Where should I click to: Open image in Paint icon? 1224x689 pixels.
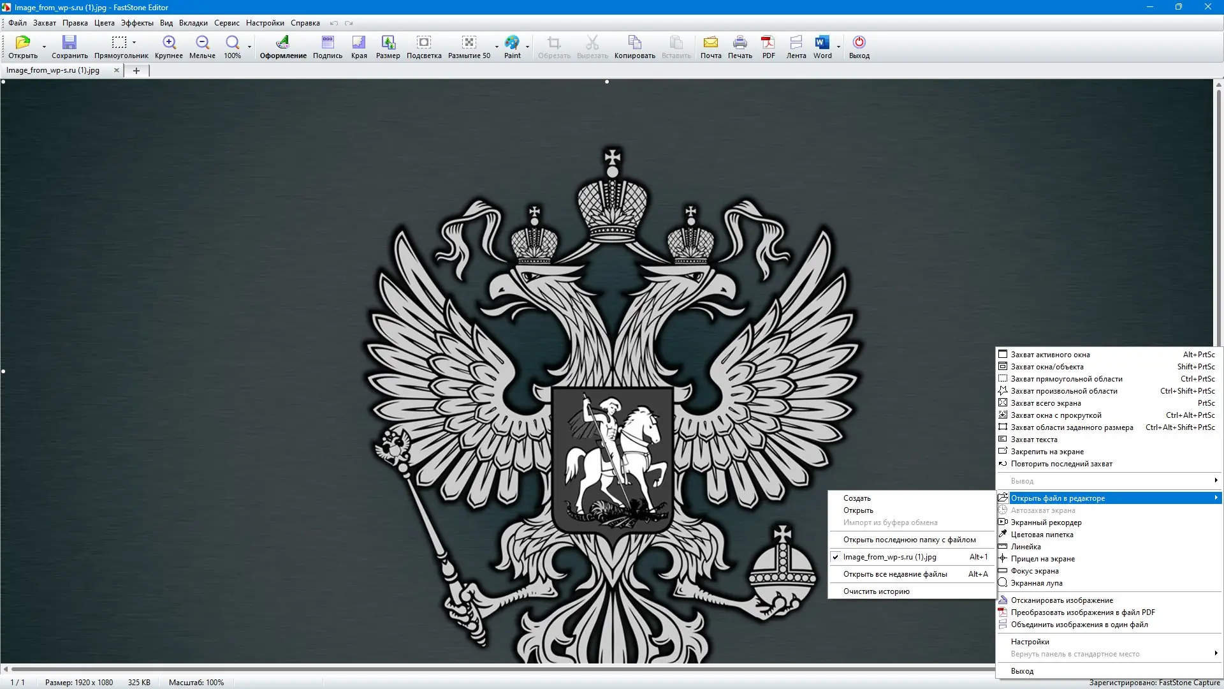(512, 47)
